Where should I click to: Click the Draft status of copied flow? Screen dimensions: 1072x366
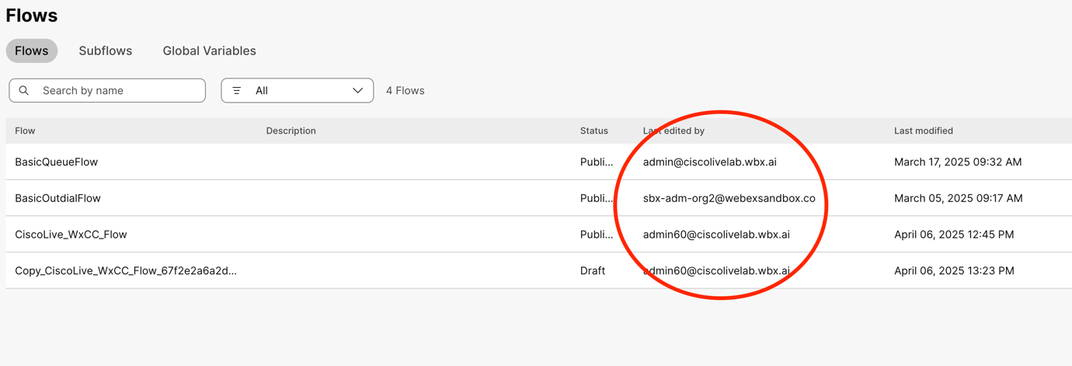pyautogui.click(x=592, y=270)
